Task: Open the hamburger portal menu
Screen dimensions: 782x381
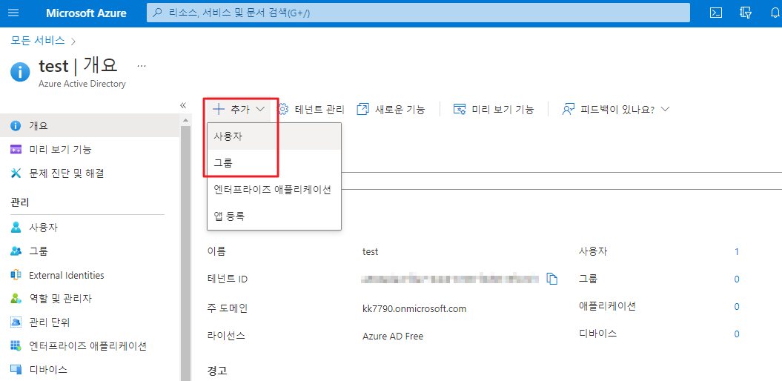Action: click(13, 13)
